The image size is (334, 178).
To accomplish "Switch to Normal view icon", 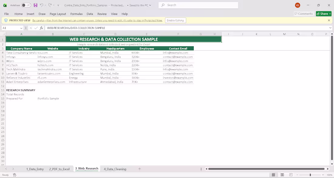I will 274,175.
